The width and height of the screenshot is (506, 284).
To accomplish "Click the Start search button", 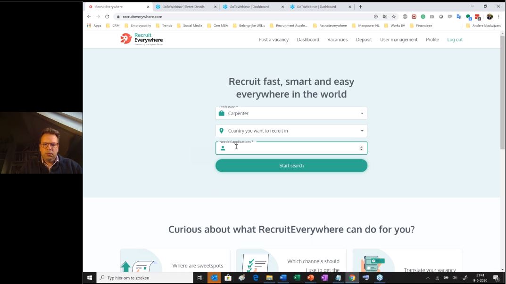I will (x=291, y=166).
